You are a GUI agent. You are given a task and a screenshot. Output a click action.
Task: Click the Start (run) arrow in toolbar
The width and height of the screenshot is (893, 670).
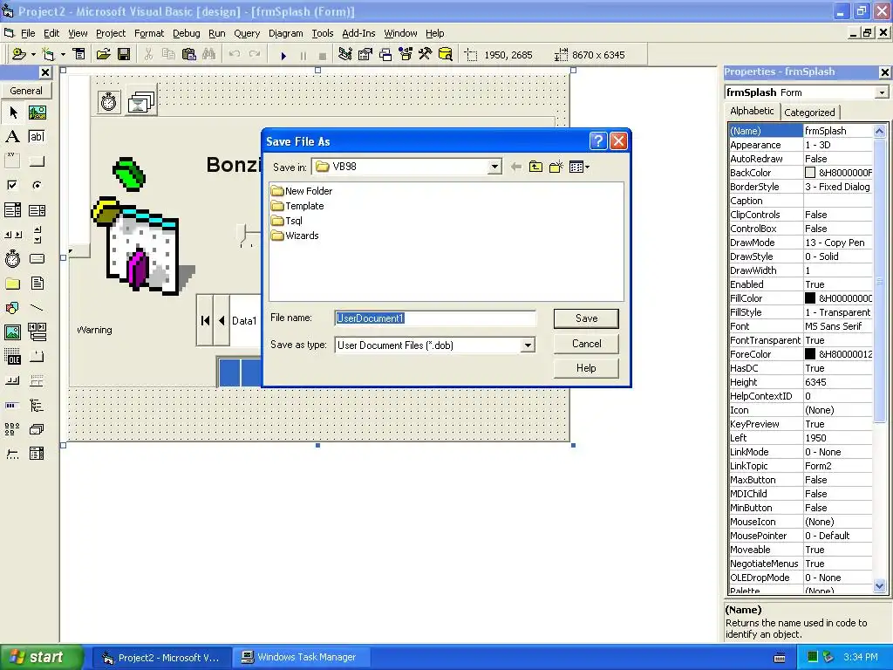pyautogui.click(x=283, y=55)
